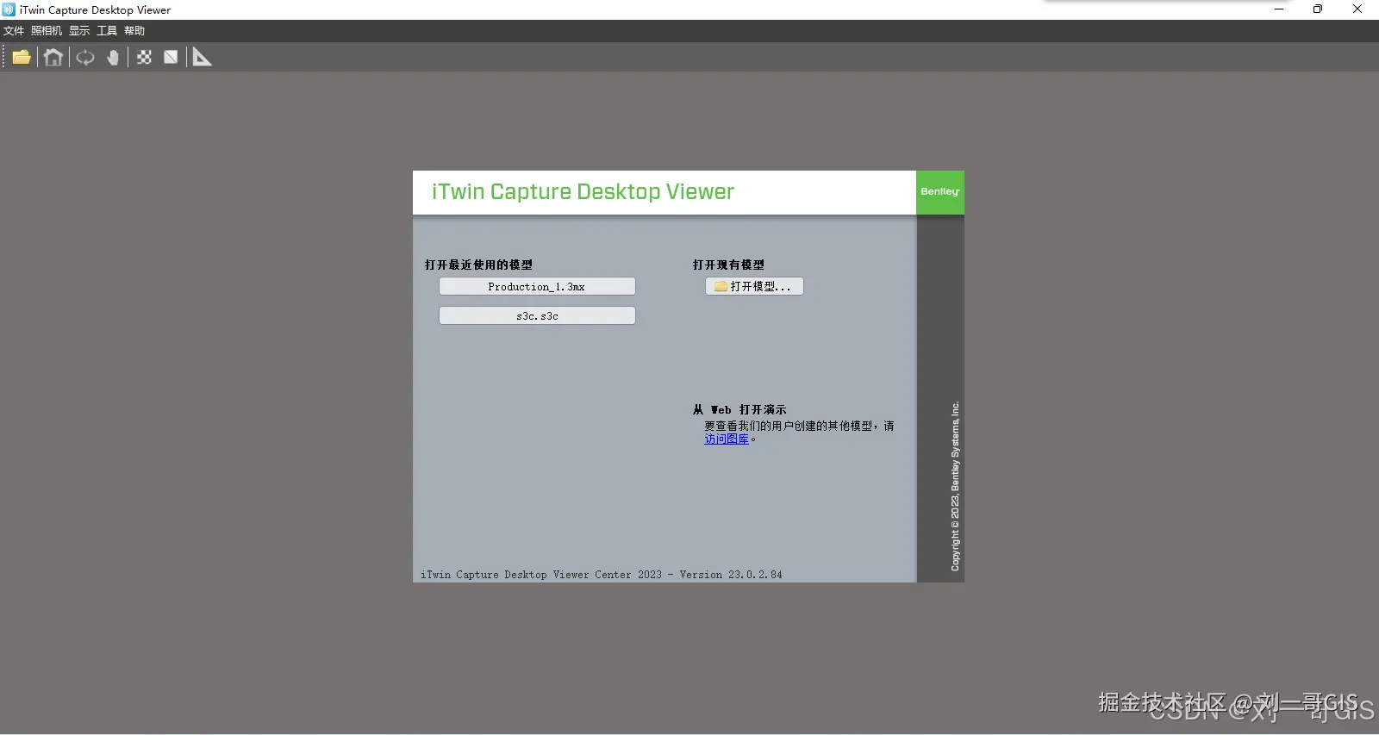Click the 打开模型... button
The image size is (1379, 735).
[754, 287]
